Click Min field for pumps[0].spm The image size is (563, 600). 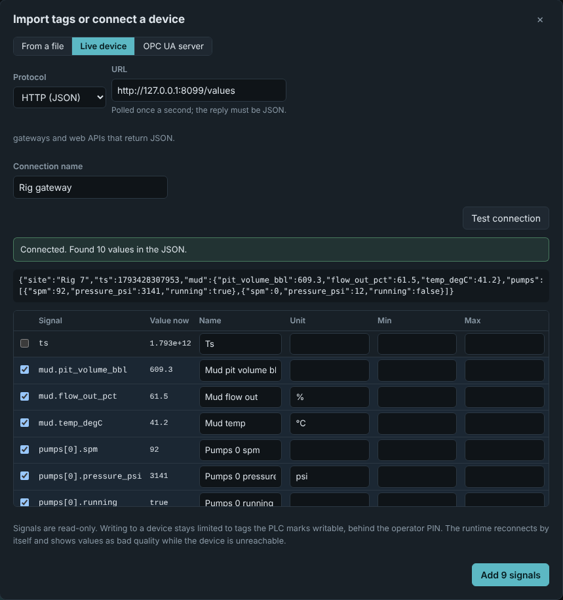coord(417,450)
